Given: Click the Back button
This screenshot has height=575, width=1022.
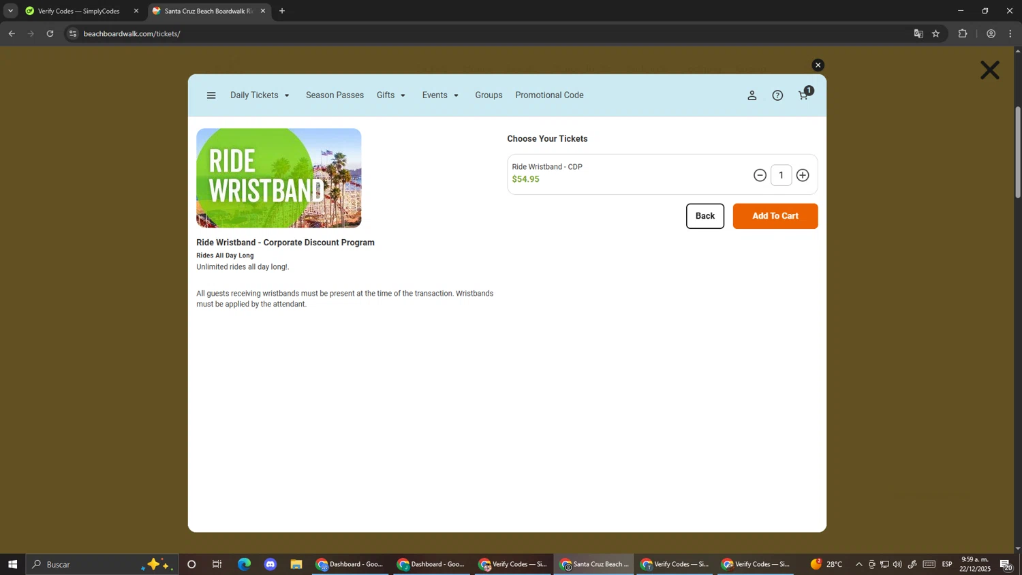Looking at the screenshot, I should click(x=704, y=216).
